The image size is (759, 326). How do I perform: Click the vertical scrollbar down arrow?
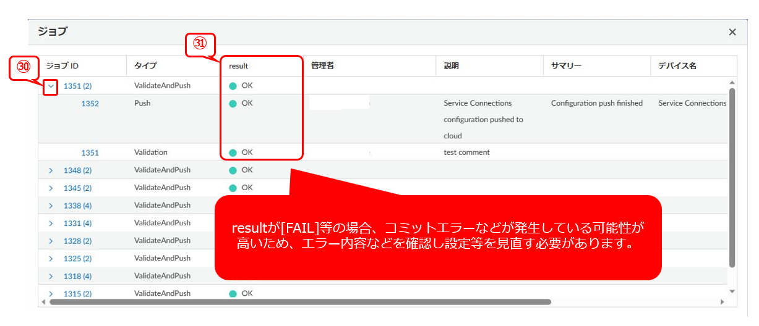point(732,291)
